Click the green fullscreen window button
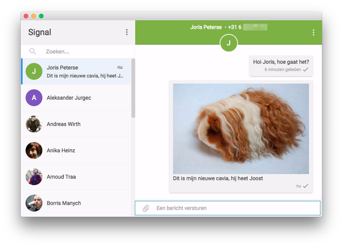343x247 pixels. tap(41, 16)
